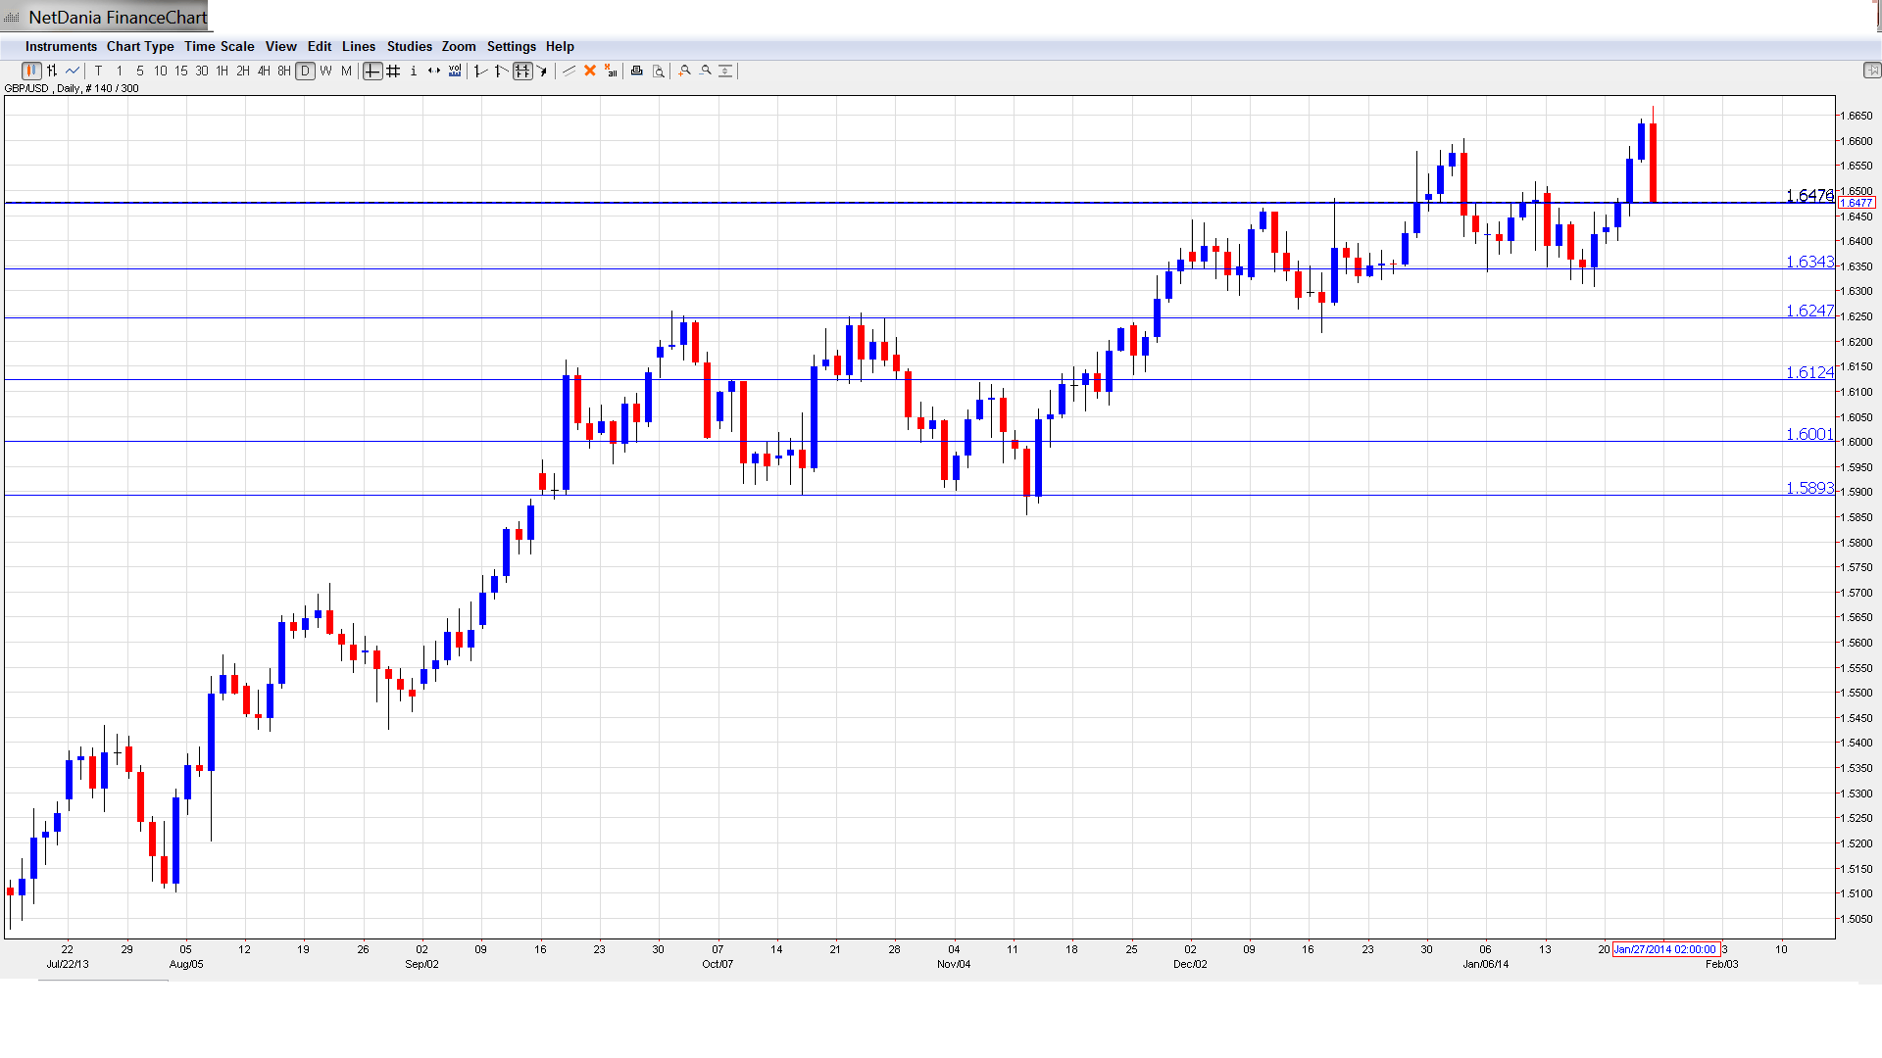The height and width of the screenshot is (1058, 1882).
Task: Select the weekly W time scale button
Action: [326, 71]
